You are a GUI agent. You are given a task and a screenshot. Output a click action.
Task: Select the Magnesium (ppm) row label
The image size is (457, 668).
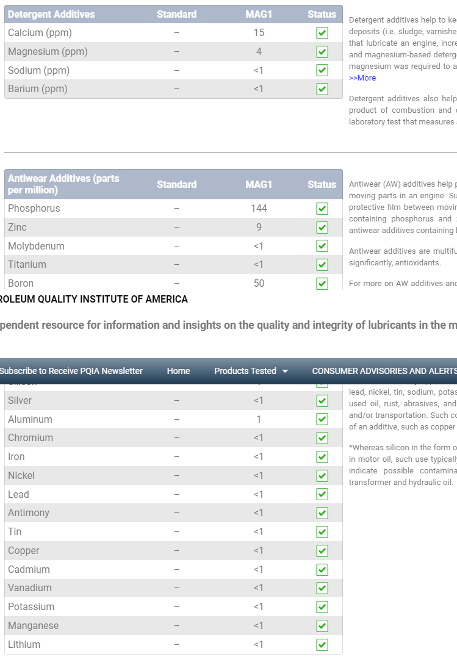coord(48,51)
